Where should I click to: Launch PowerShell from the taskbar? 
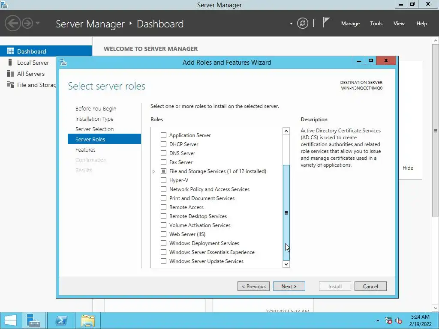click(61, 320)
